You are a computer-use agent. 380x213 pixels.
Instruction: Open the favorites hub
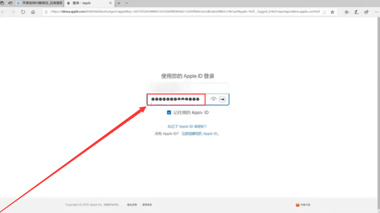(x=347, y=12)
